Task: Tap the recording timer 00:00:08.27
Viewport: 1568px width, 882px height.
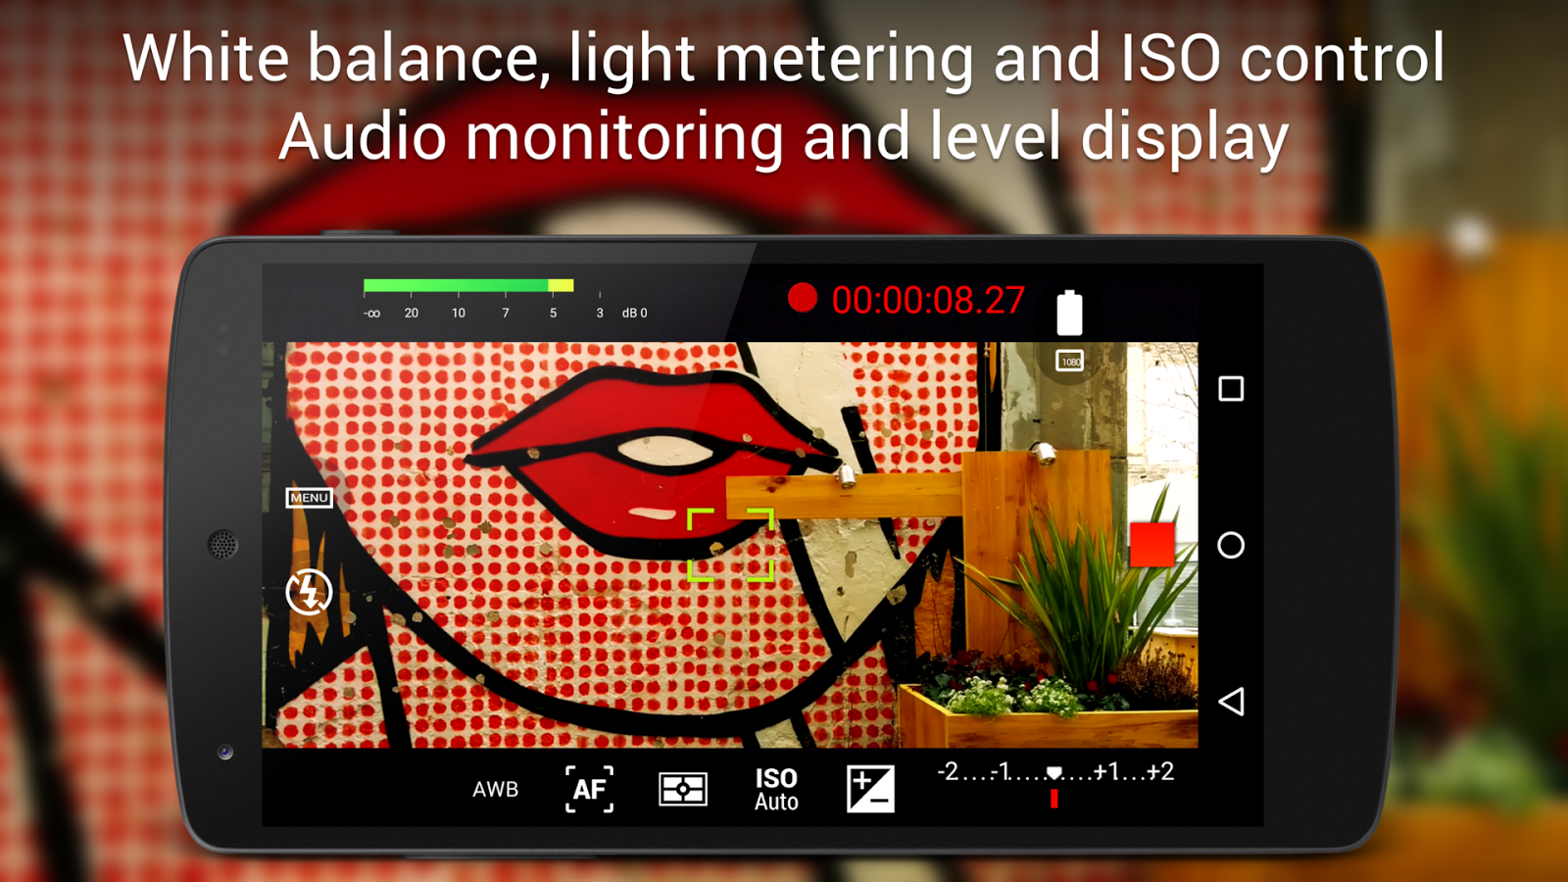Action: (x=928, y=300)
